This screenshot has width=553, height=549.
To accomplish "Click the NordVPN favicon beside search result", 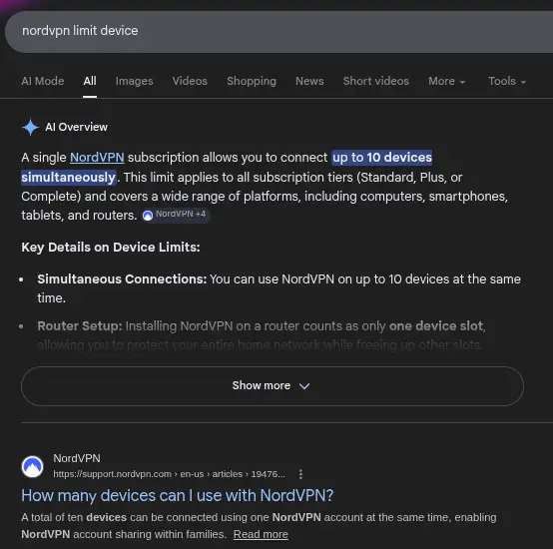I will [33, 466].
